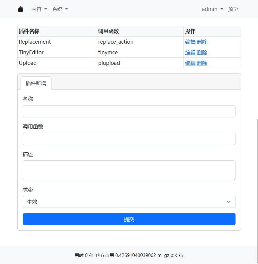258x264 pixels.
Task: Delete the Upload plugin
Action: 202,63
